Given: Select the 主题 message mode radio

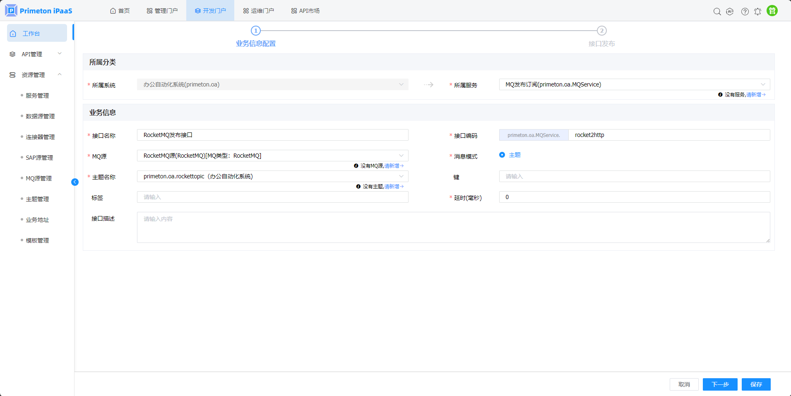Looking at the screenshot, I should click(x=502, y=155).
